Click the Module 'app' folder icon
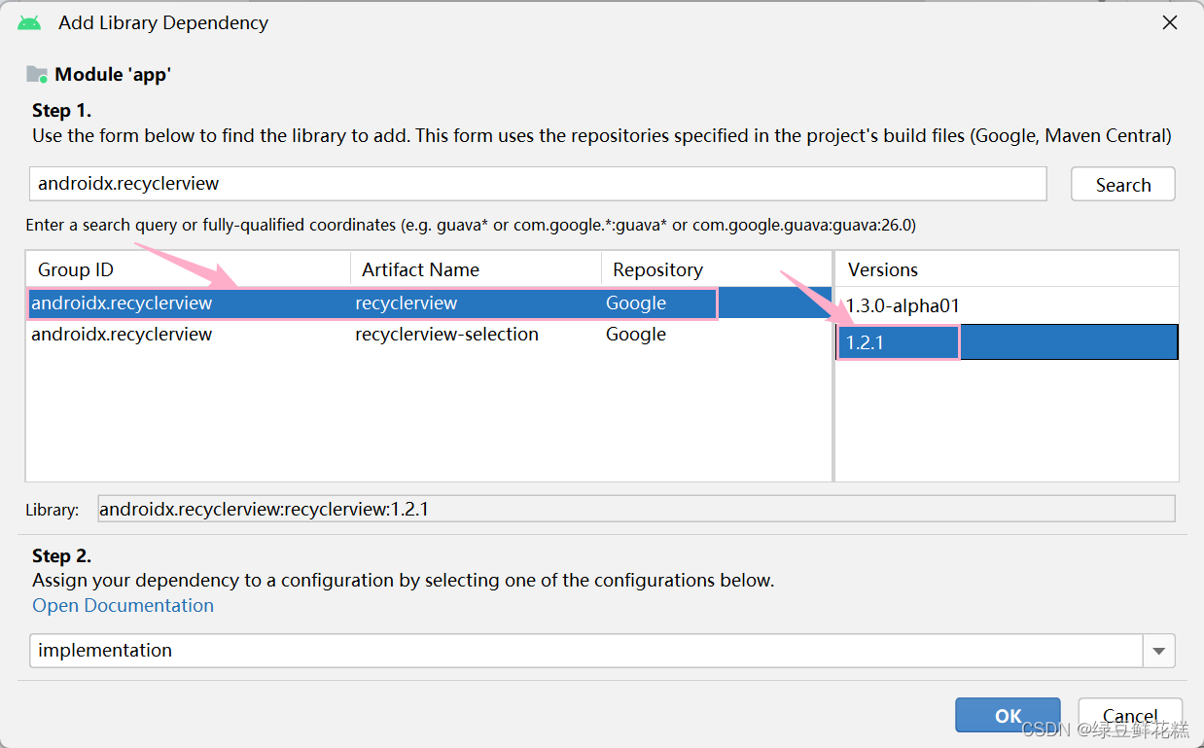Viewport: 1204px width, 748px height. (x=37, y=74)
